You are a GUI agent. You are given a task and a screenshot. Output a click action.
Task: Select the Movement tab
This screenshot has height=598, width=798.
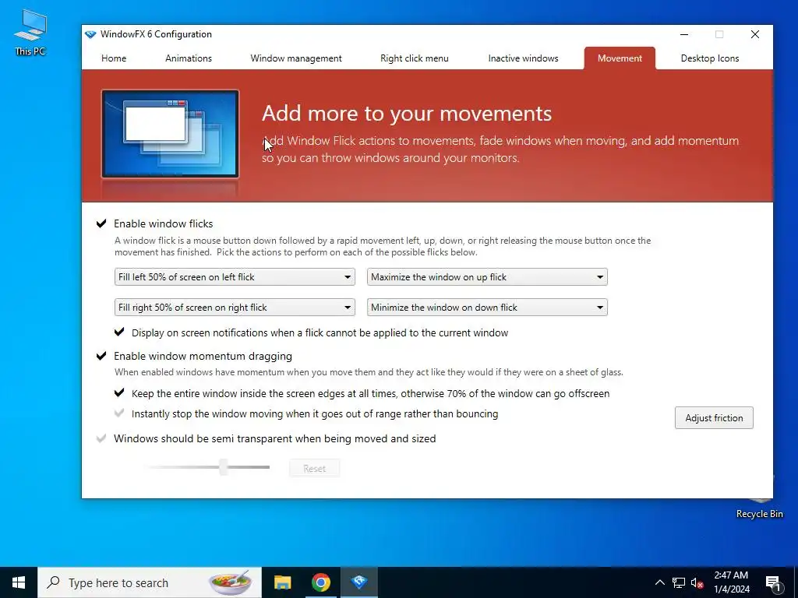pyautogui.click(x=620, y=58)
